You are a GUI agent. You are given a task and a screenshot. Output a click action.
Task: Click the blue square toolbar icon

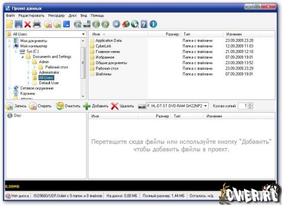67,24
